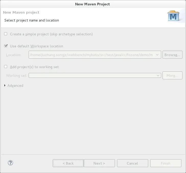The height and width of the screenshot is (173, 186).
Task: Cancel the New Maven Project wizard
Action: point(133,163)
